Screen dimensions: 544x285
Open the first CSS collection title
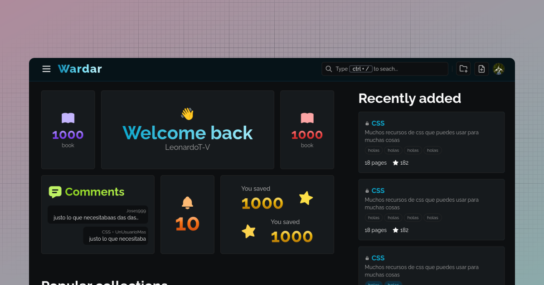point(378,123)
